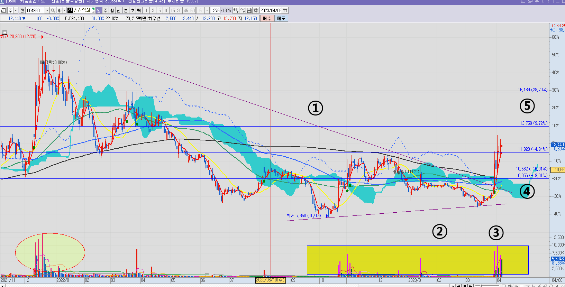Select the 일 daily chart period
The width and height of the screenshot is (565, 287).
click(x=99, y=10)
